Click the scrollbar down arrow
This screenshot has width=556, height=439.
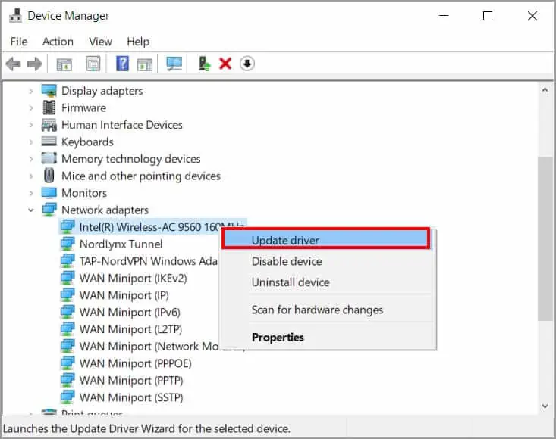click(545, 406)
